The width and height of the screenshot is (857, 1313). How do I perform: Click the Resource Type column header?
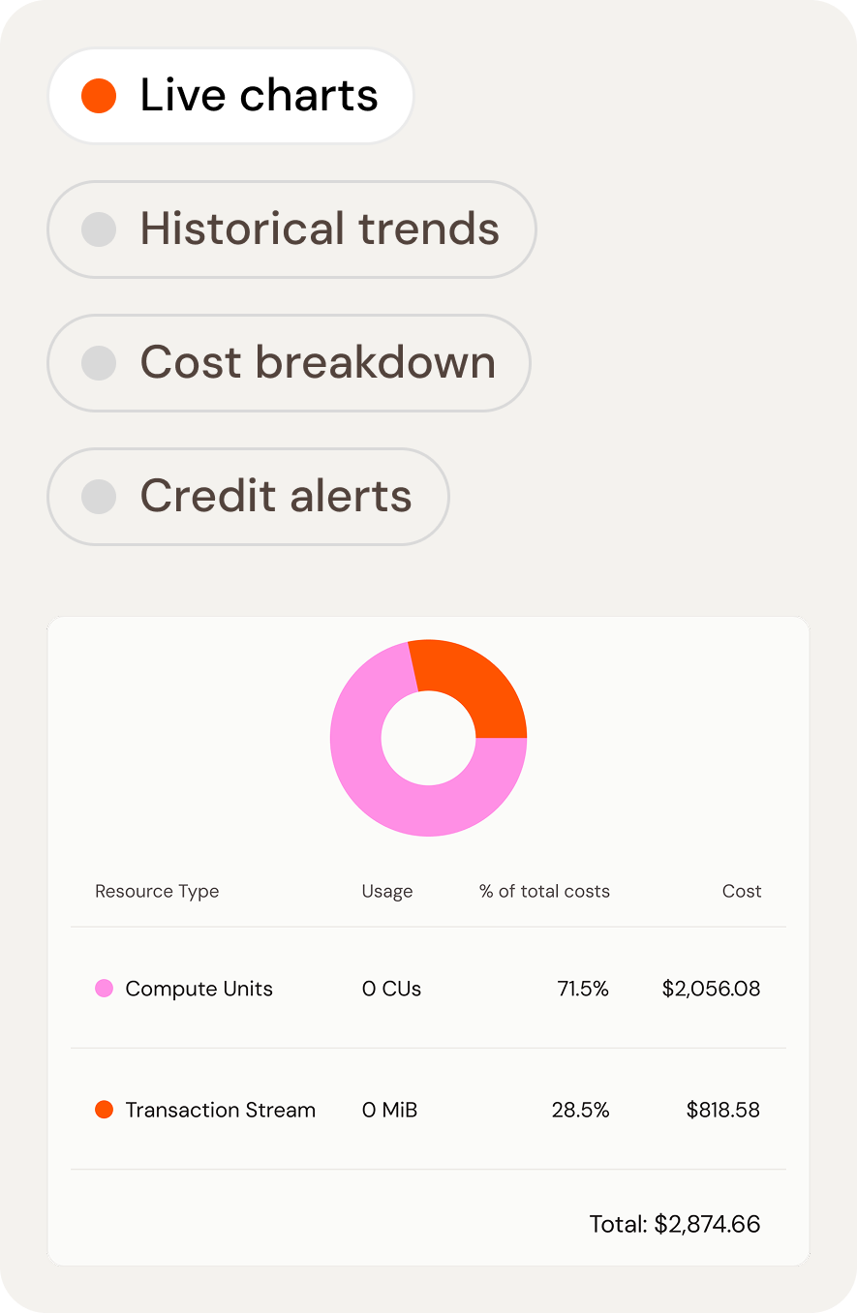point(157,891)
